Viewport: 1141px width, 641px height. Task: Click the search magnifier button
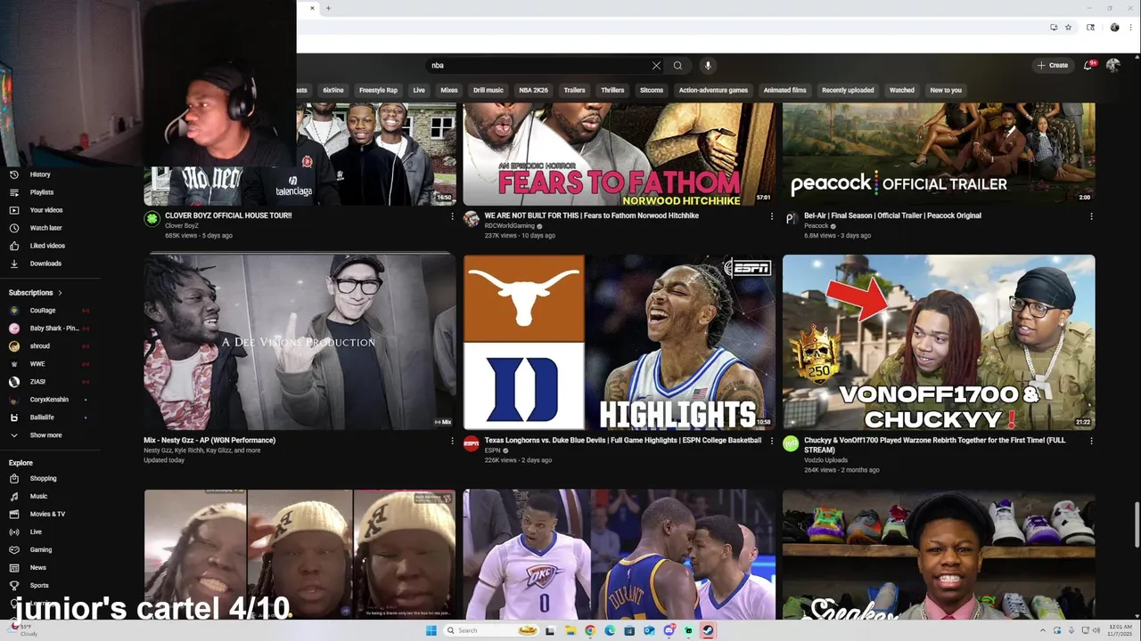[x=677, y=65]
